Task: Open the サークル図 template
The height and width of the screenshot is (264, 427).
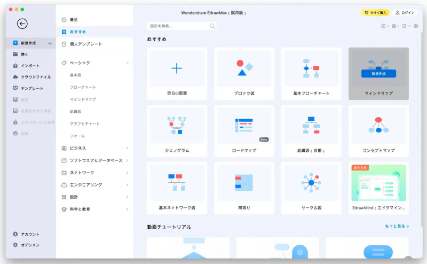Action: pos(311,188)
